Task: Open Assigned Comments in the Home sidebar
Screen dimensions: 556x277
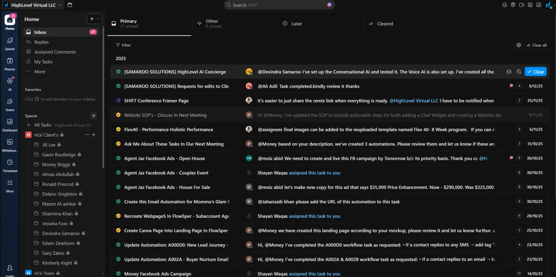Action: (x=55, y=52)
